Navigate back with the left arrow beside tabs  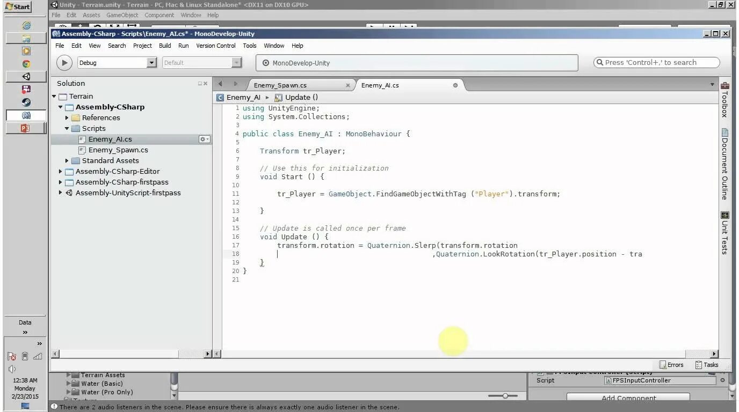[220, 84]
